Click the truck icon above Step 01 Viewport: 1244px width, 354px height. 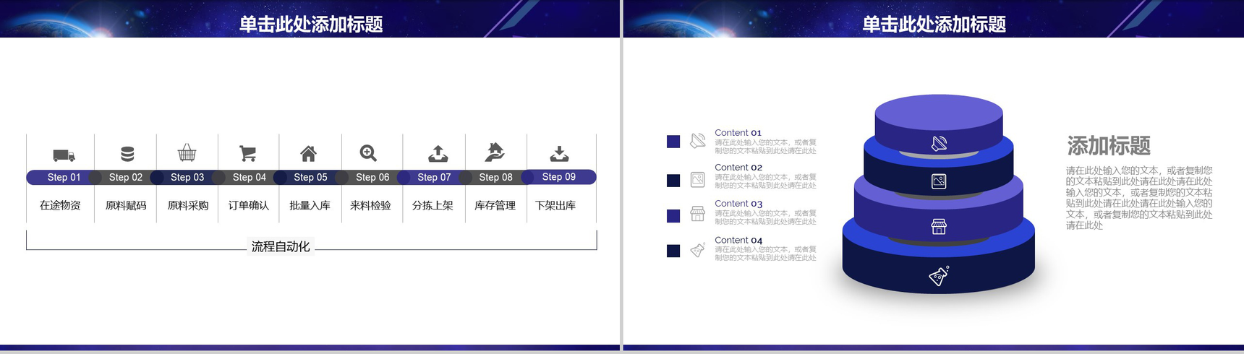point(64,155)
